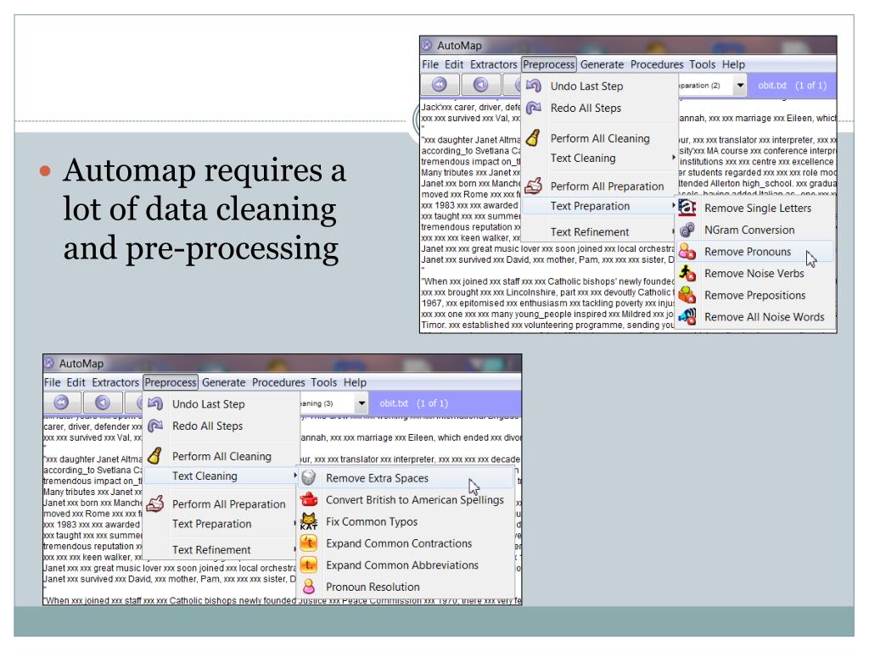Select Remove Pronouns menu entry
Image resolution: width=869 pixels, height=651 pixels.
coord(754,251)
